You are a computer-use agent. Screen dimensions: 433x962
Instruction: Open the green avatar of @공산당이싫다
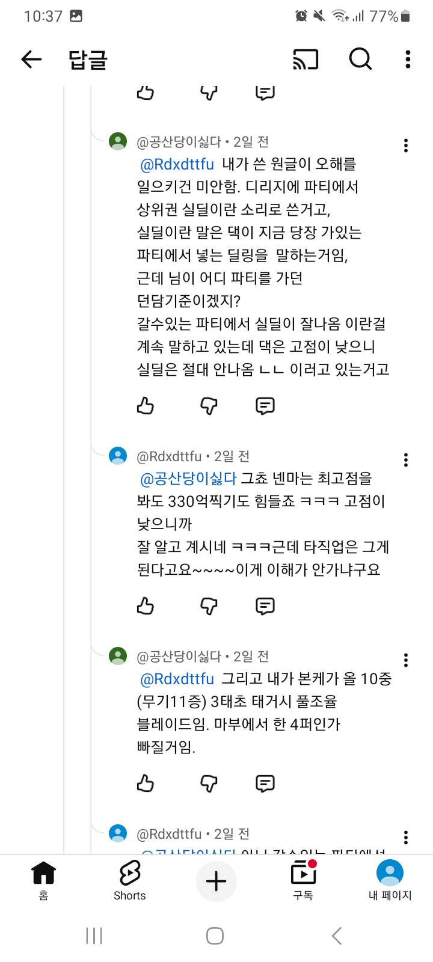click(118, 141)
